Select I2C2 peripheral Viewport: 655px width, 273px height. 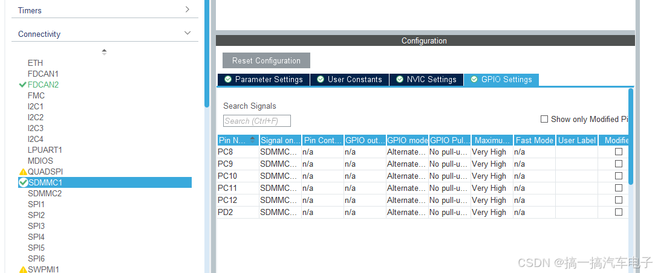click(x=36, y=117)
